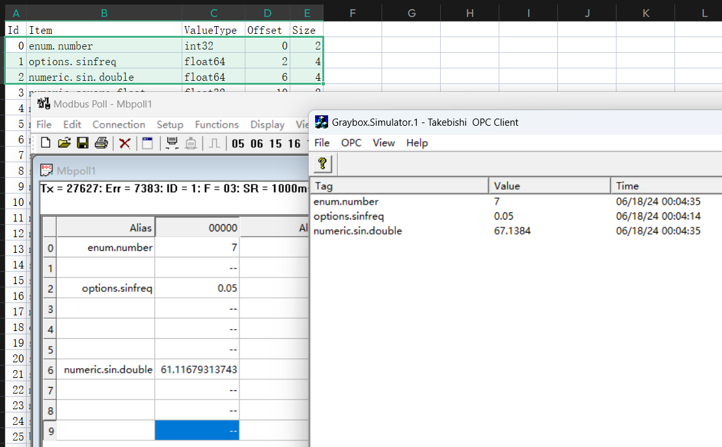Click the highlighted blue cell in Mbpoll1 row 9
The width and height of the screenshot is (722, 447).
[x=197, y=430]
